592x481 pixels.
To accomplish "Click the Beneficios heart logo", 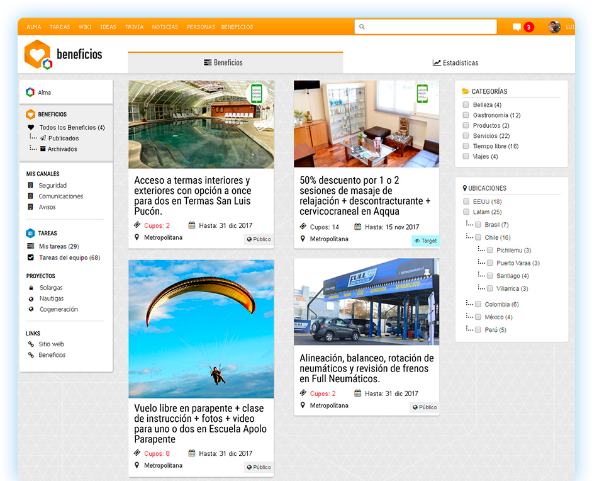I will pyautogui.click(x=38, y=55).
